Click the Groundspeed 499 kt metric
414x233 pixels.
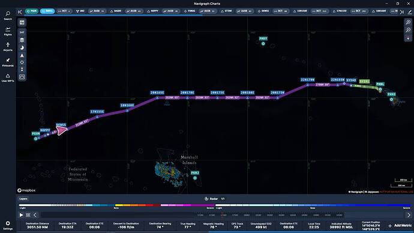point(261,225)
